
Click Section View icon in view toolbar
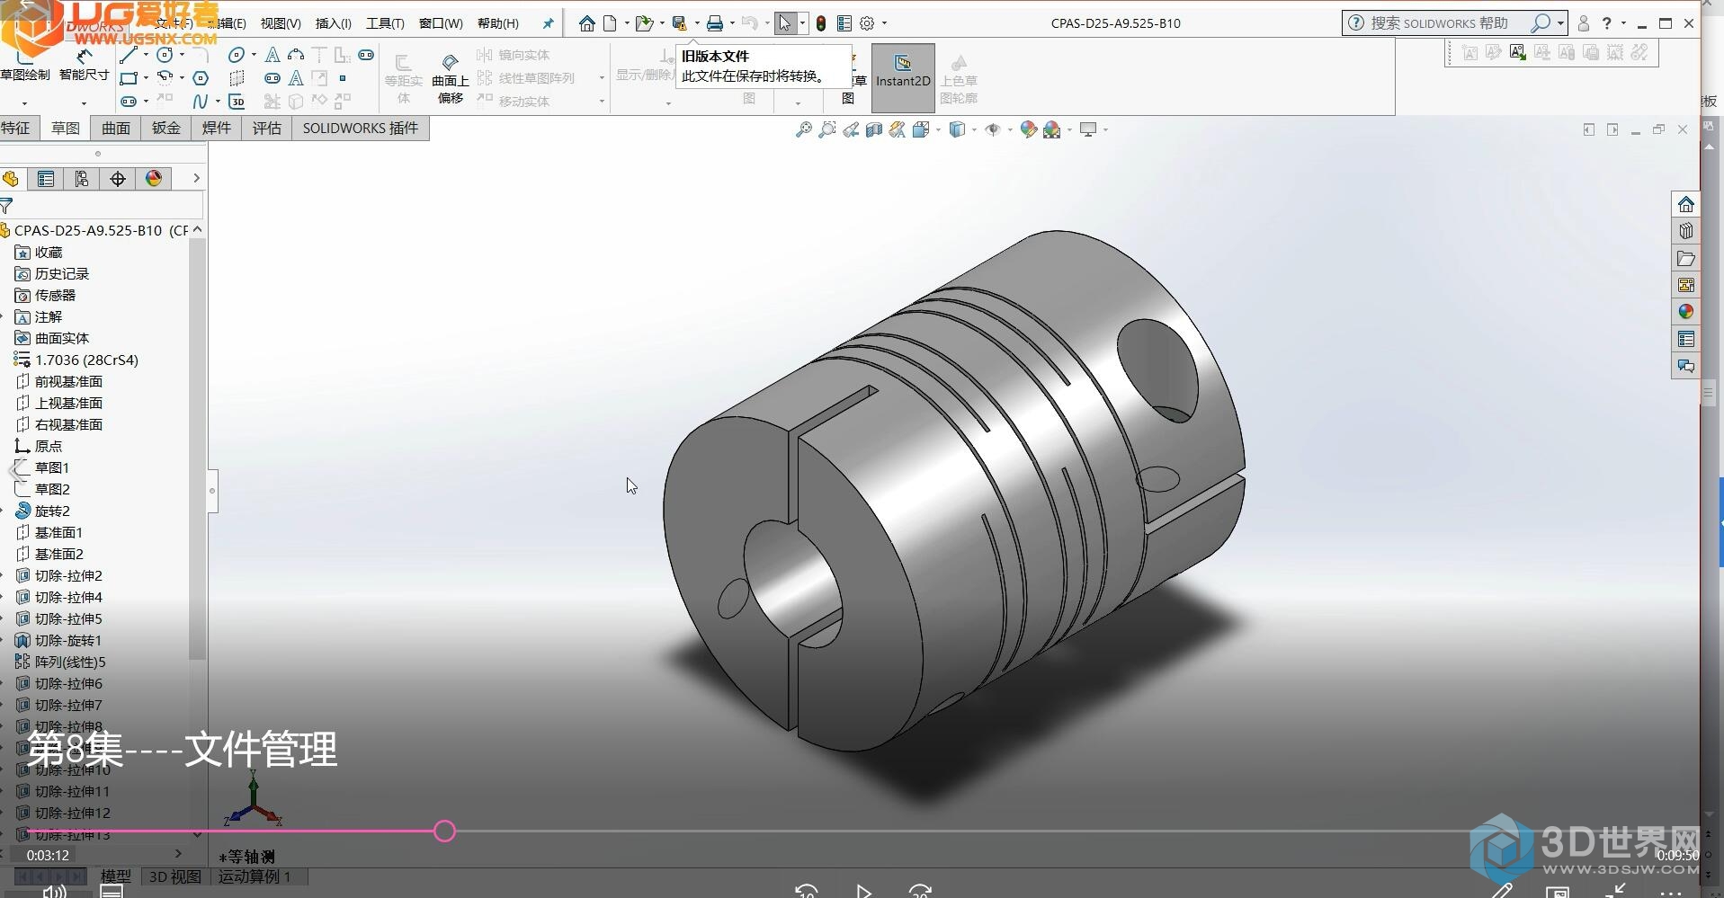point(873,129)
